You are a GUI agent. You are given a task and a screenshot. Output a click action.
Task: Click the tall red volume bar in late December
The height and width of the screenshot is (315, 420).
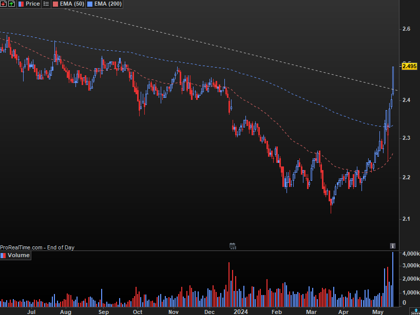coord(229,285)
